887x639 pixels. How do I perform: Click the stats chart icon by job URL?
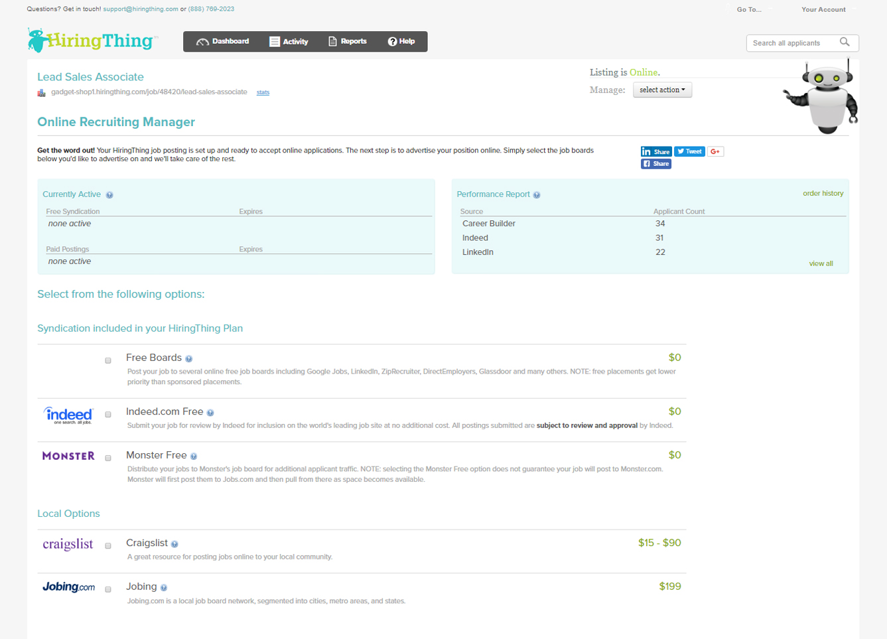(x=42, y=93)
